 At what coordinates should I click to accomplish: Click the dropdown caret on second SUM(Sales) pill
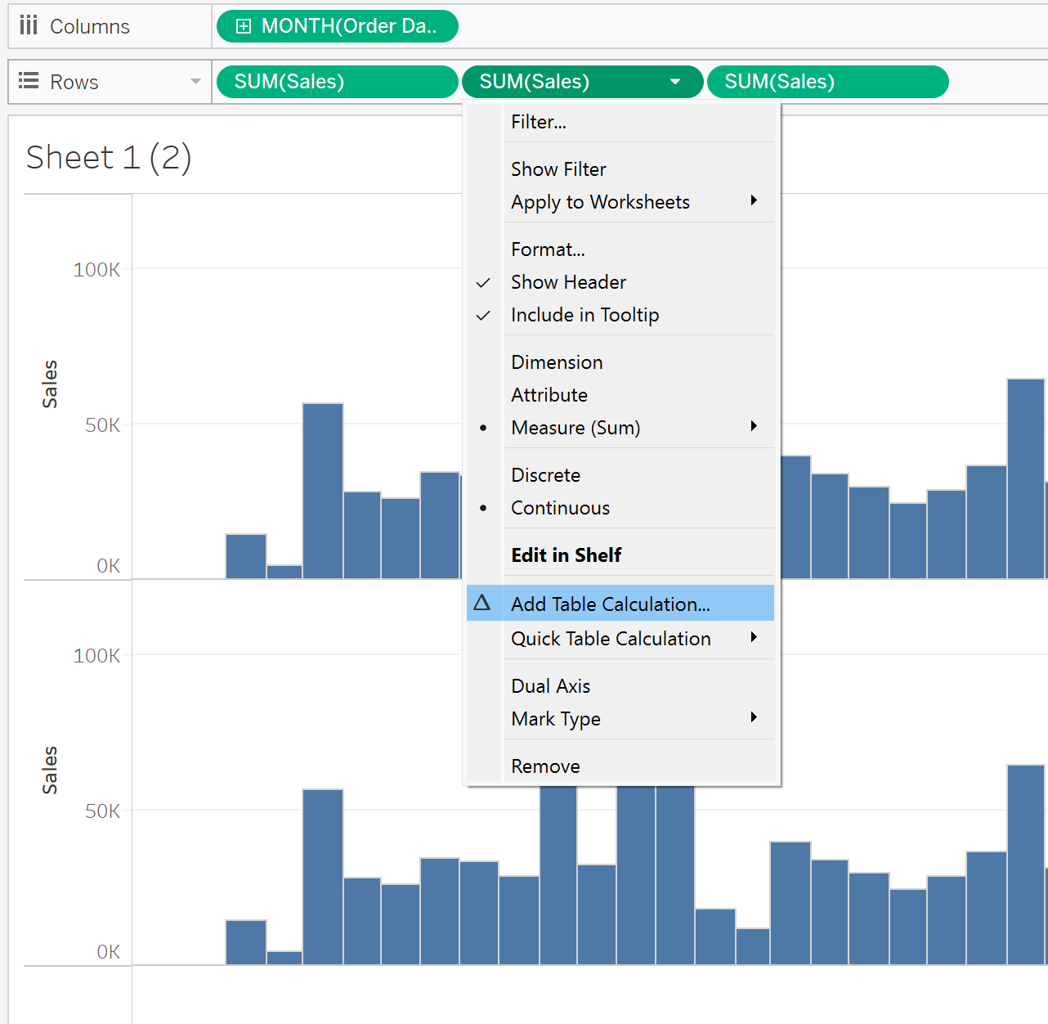tap(675, 82)
